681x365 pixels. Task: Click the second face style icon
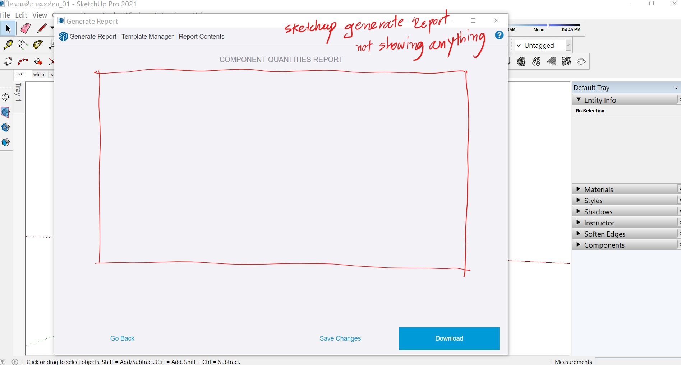[x=536, y=62]
